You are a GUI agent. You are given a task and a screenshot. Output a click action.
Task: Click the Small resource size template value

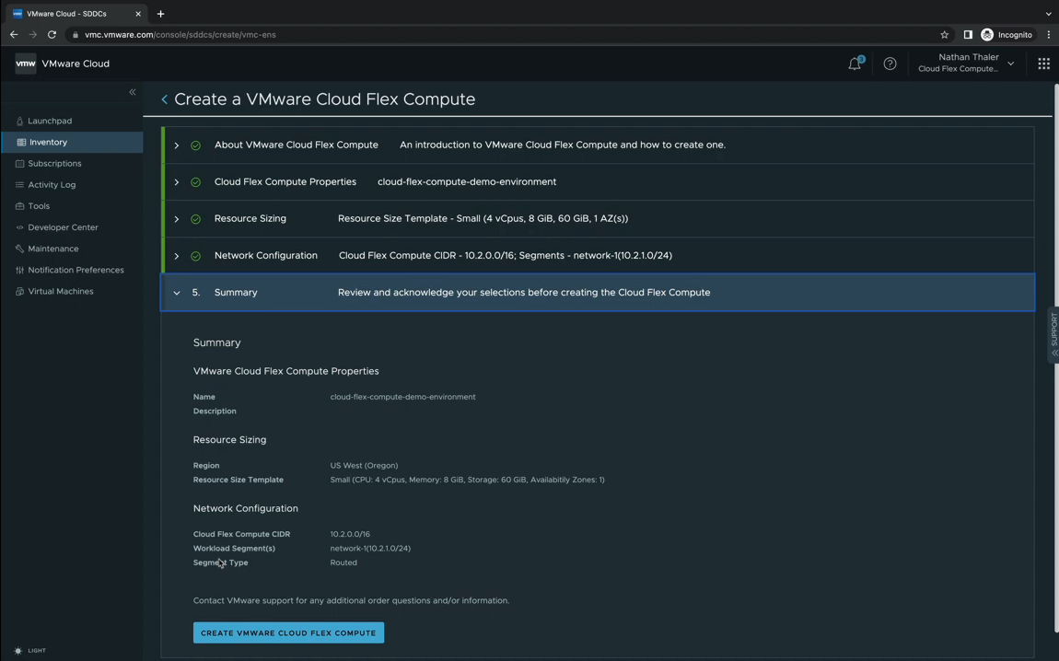[468, 480]
